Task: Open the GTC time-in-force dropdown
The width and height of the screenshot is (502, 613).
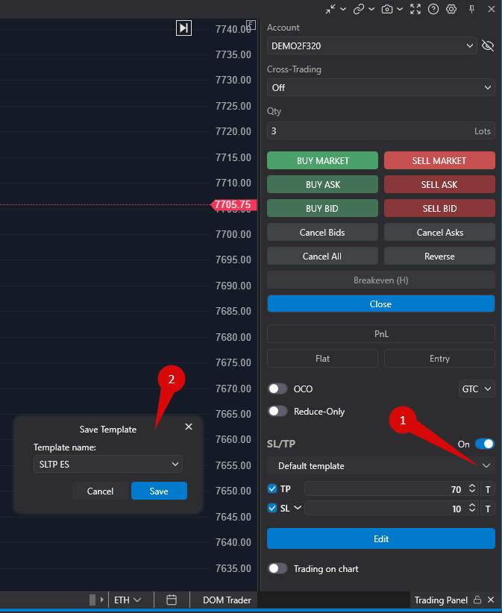Action: [477, 389]
